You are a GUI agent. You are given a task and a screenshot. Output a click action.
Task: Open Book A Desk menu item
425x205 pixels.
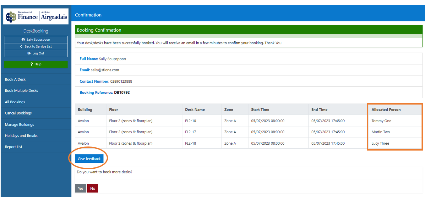click(36, 79)
